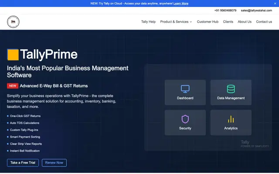The image size is (279, 174).
Task: Click the red NEW badge
Action: [x=13, y=86]
